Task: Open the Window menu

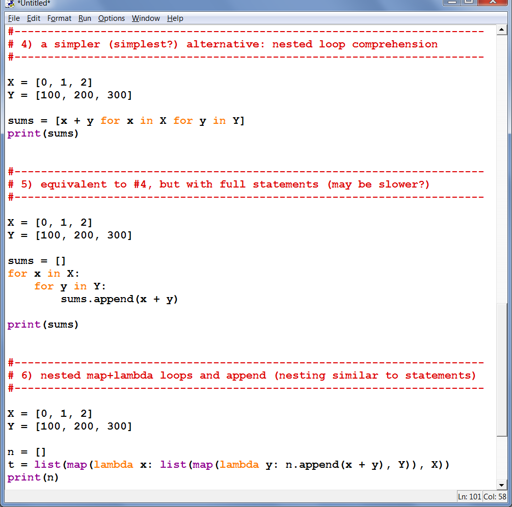Action: [146, 18]
